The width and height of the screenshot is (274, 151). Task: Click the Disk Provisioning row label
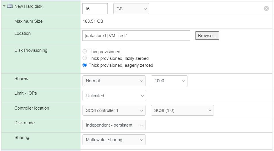(31, 50)
